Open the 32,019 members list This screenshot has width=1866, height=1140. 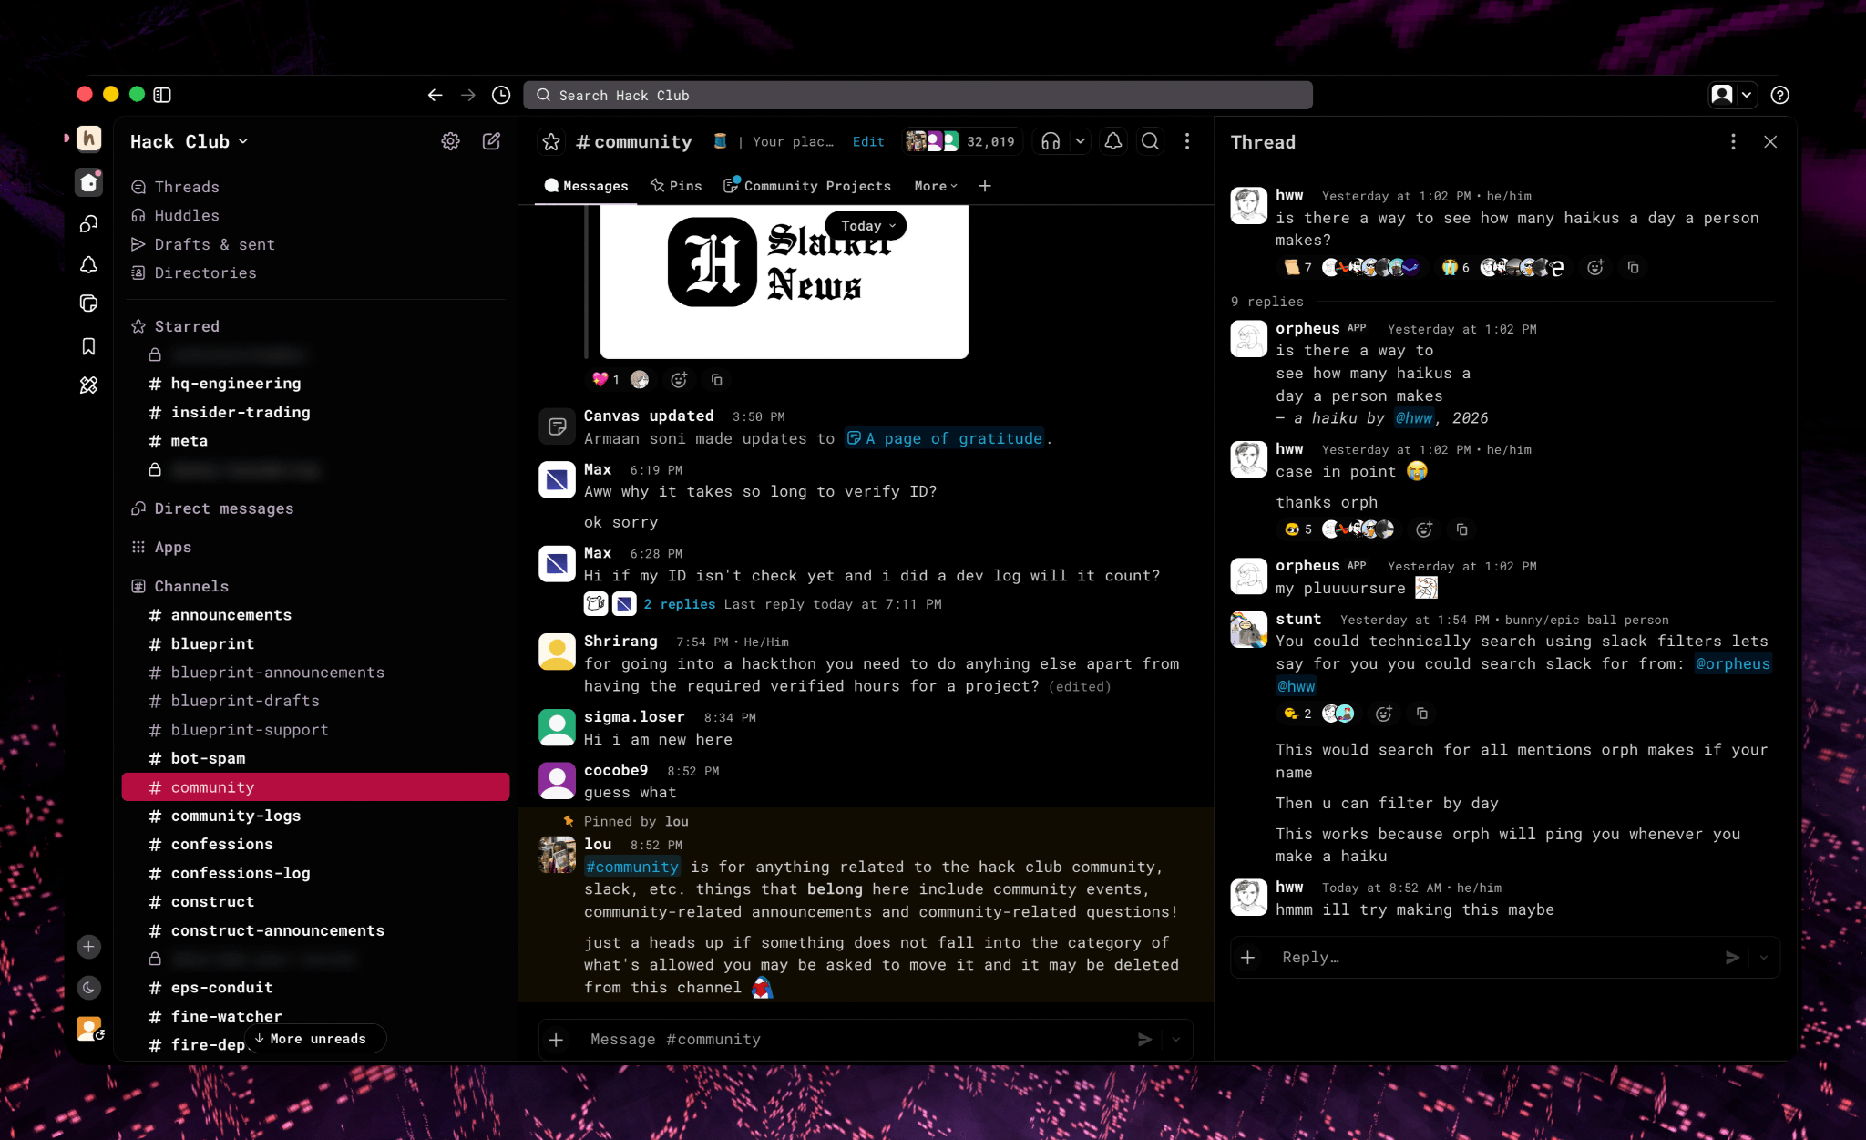(961, 141)
